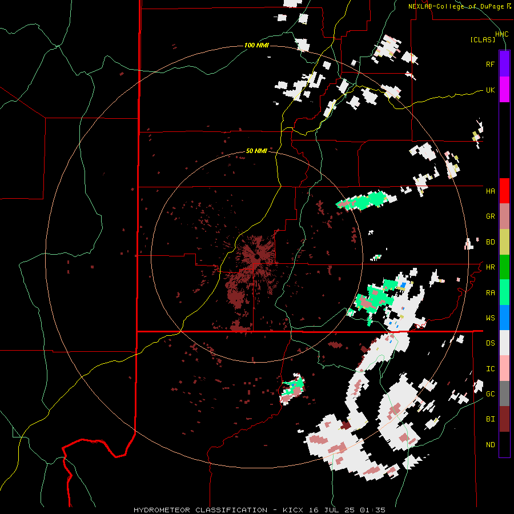
Task: Click the HHC product code label
Action: pos(501,34)
